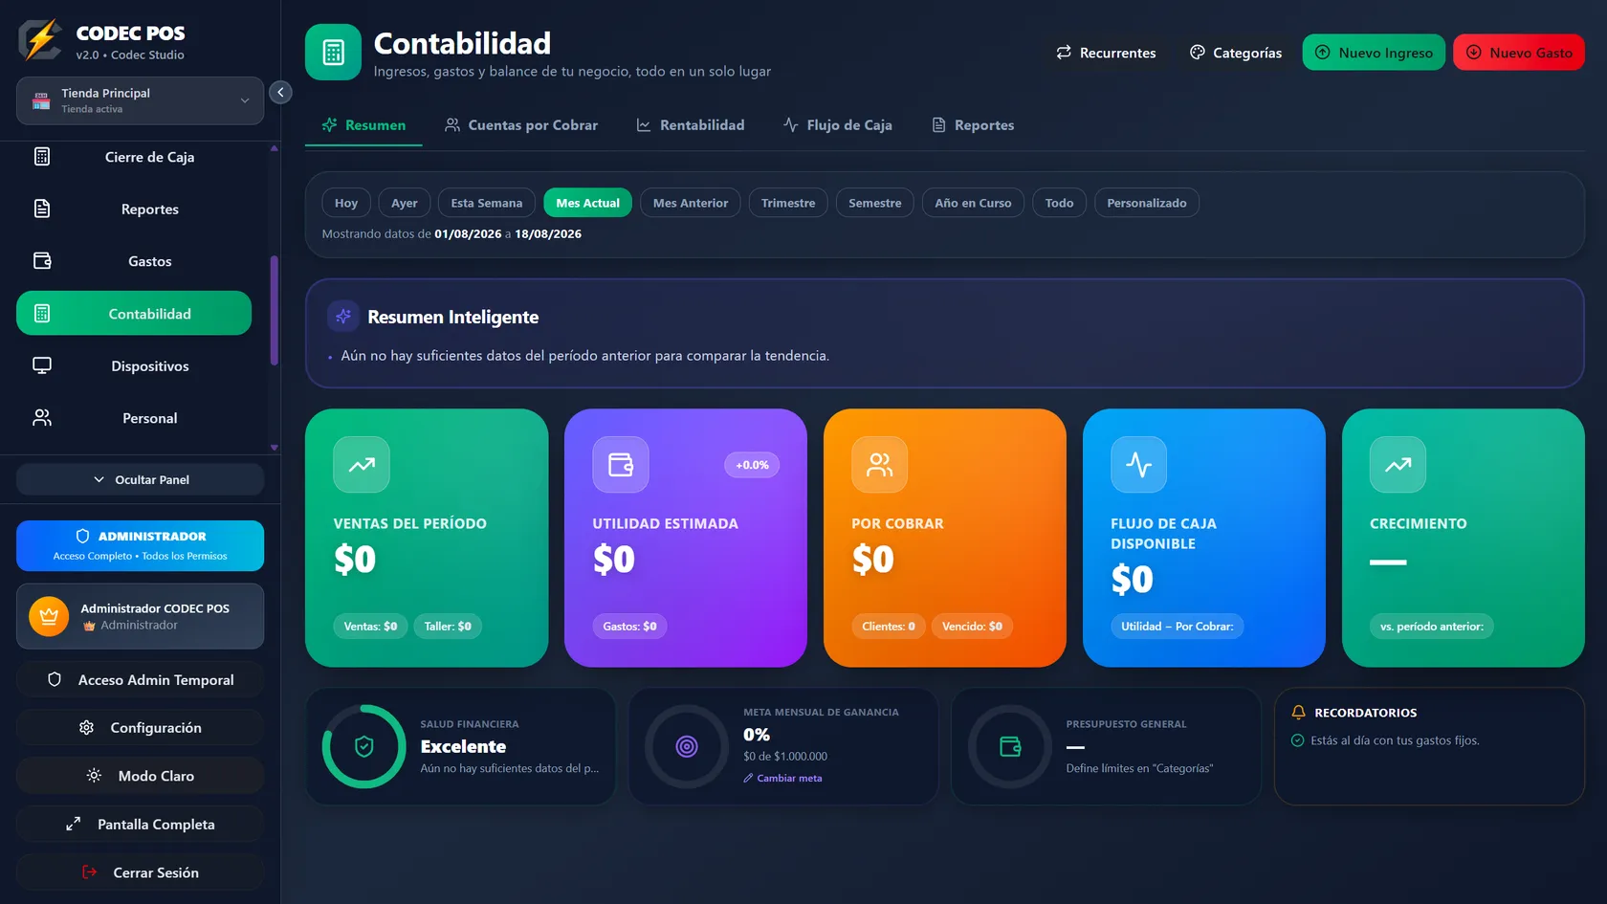The image size is (1607, 904).
Task: Click the Cambiar meta link
Action: (782, 778)
